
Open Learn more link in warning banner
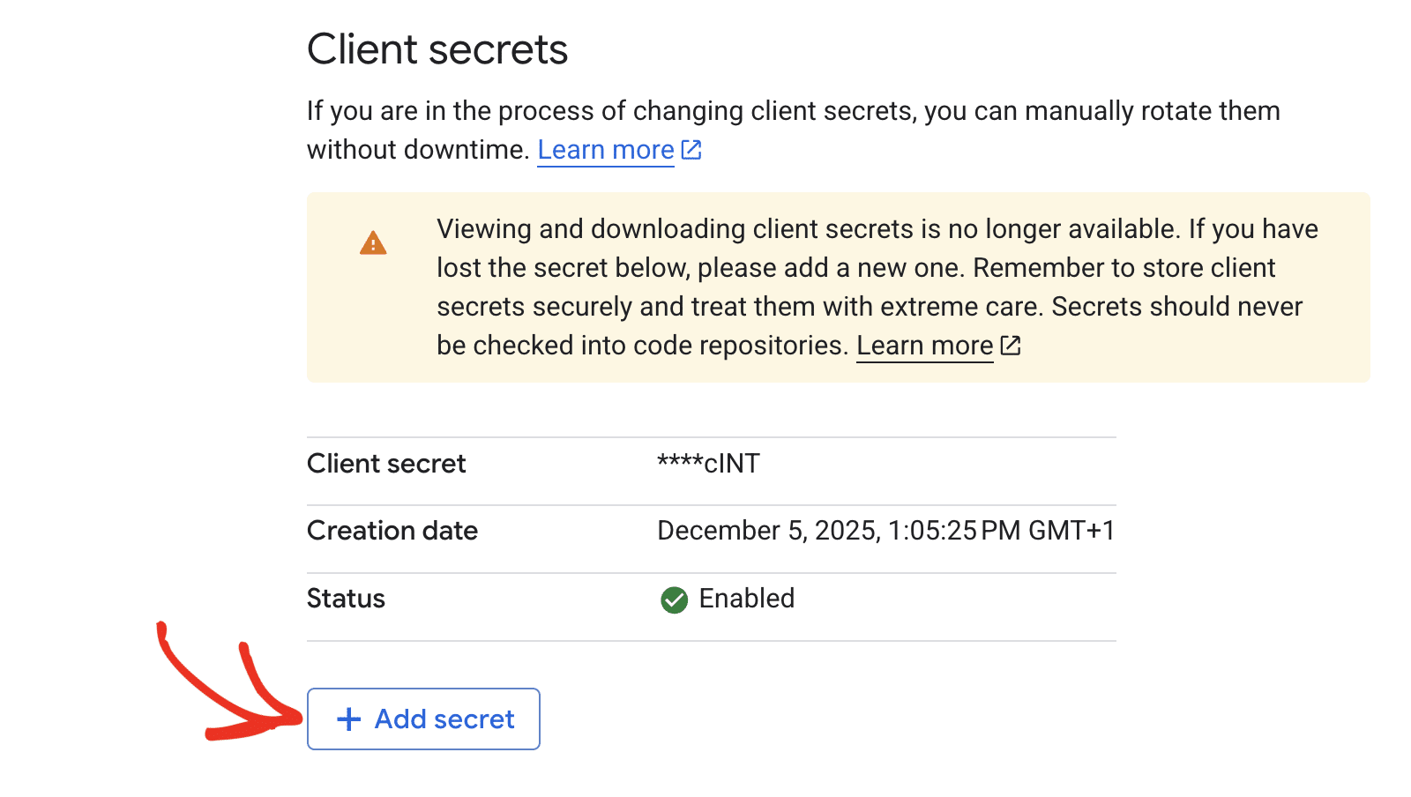[x=924, y=346]
